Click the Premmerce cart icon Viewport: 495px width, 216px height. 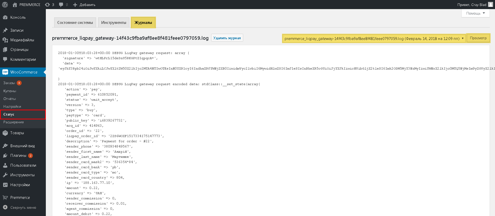[5, 198]
